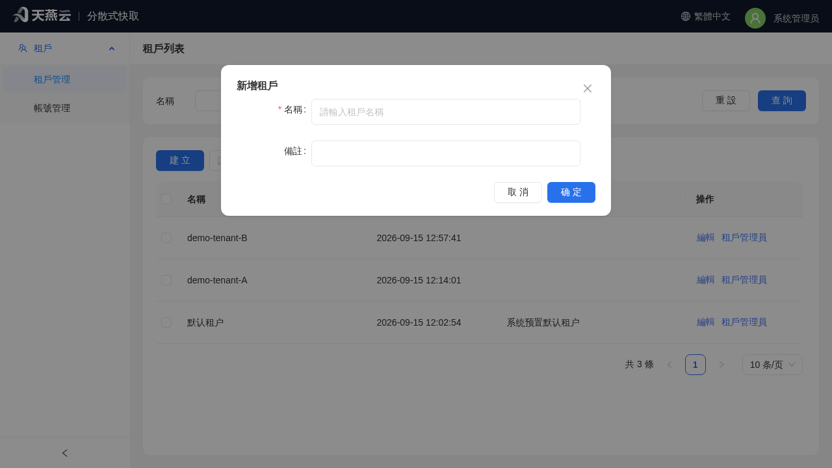The image size is (832, 468).
Task: Click the 取消 button in dialog
Action: click(518, 192)
